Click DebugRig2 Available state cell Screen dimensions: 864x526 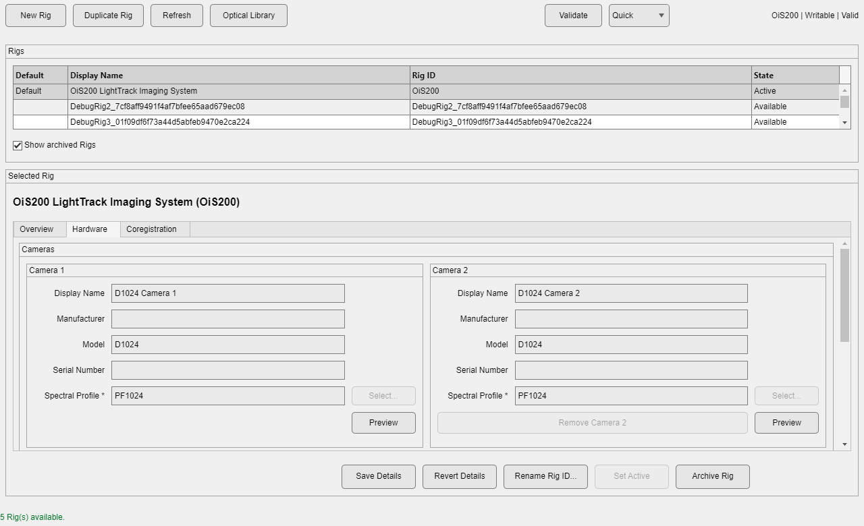(795, 107)
